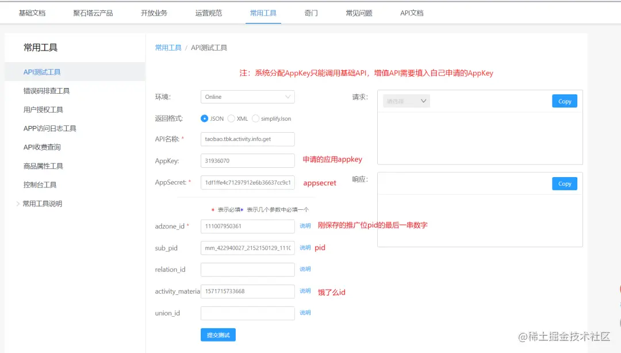The width and height of the screenshot is (621, 353).
Task: Open the 基础文档 tab
Action: coord(32,13)
